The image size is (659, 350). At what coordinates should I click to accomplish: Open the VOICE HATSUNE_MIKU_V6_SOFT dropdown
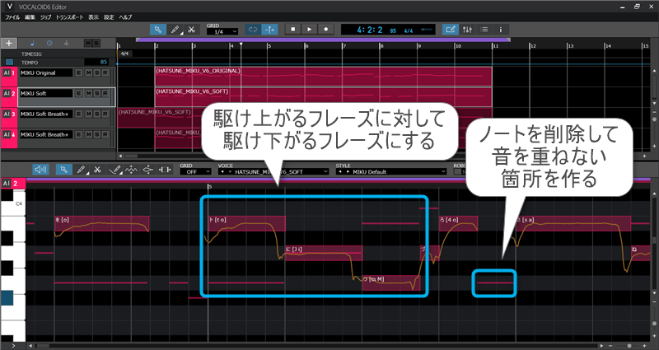273,172
